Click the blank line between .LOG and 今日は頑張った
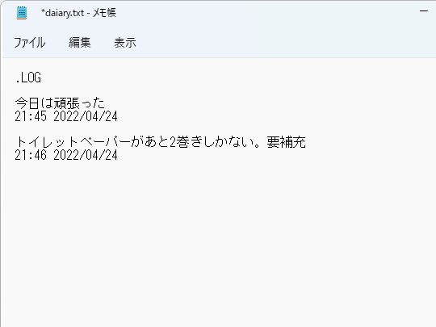The image size is (436, 327). pyautogui.click(x=217, y=90)
